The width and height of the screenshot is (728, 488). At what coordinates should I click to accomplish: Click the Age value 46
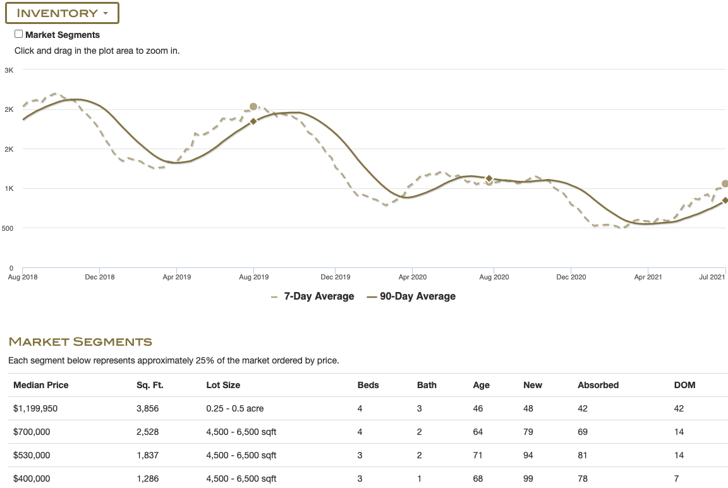478,408
